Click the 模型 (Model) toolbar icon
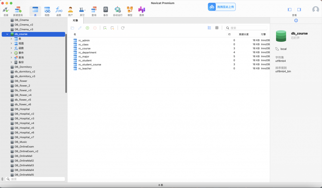 pos(130,10)
